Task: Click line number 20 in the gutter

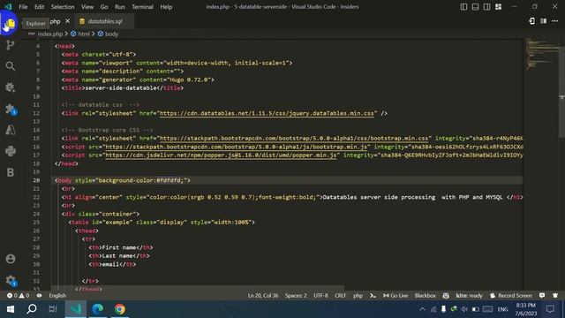Action: [36, 180]
